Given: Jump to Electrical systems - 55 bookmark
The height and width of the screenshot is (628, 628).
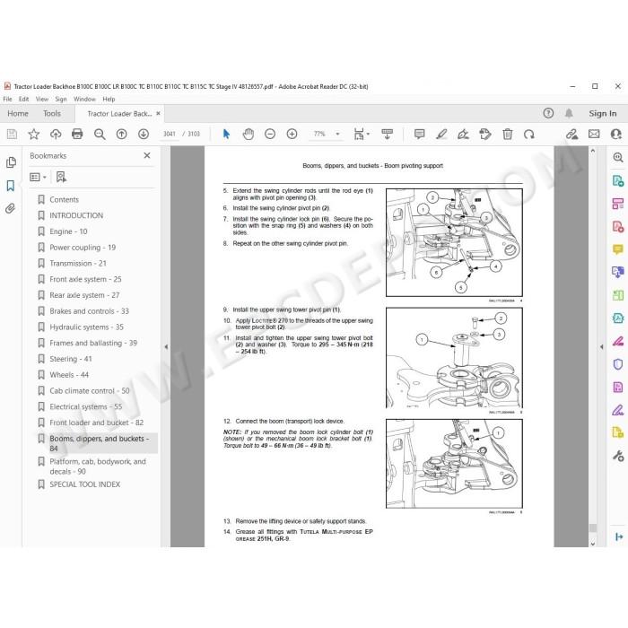Looking at the screenshot, I should coord(86,406).
